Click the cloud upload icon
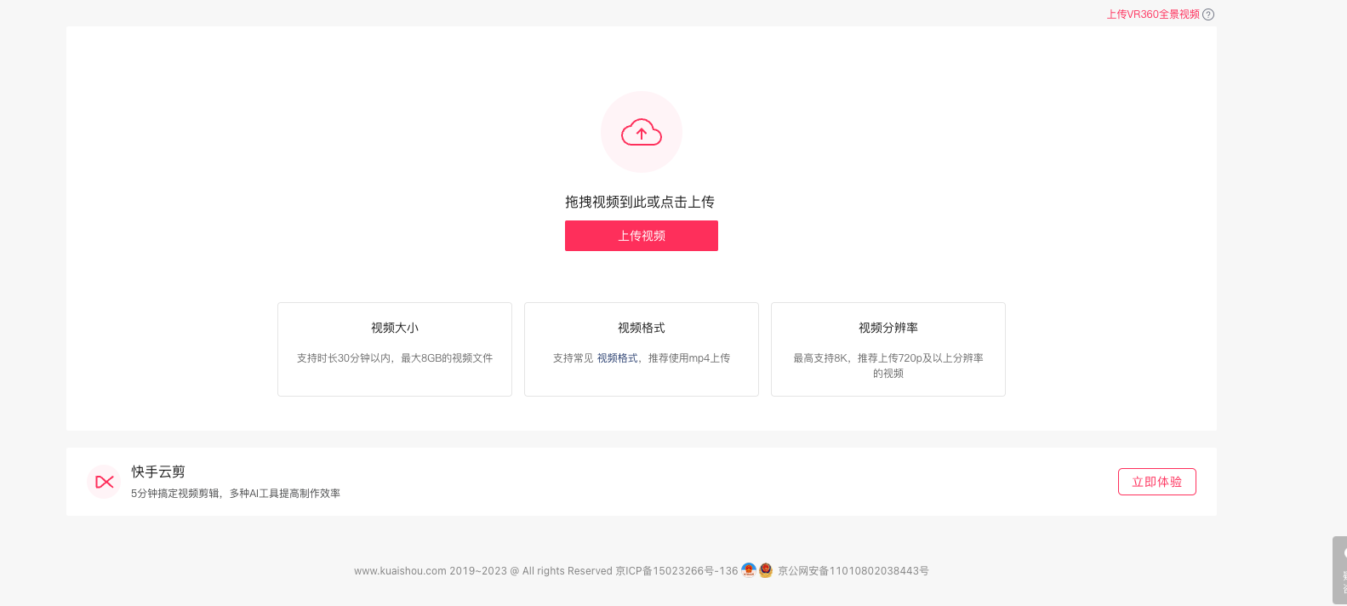The image size is (1347, 606). [642, 132]
